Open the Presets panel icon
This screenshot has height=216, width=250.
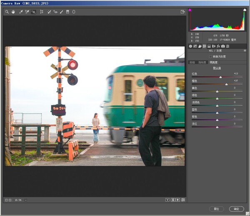[227, 46]
